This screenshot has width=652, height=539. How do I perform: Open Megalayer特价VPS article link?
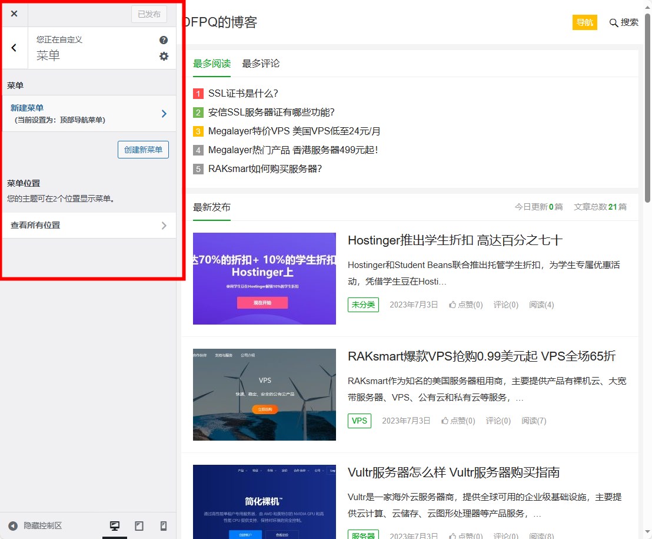point(294,131)
